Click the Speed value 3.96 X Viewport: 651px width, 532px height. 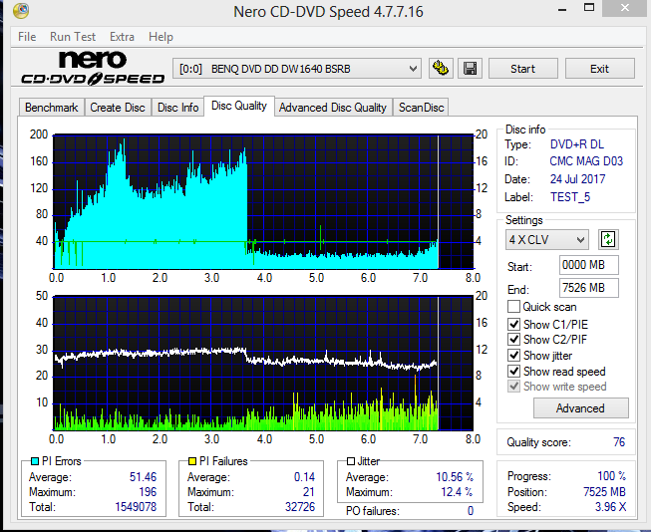coord(610,507)
